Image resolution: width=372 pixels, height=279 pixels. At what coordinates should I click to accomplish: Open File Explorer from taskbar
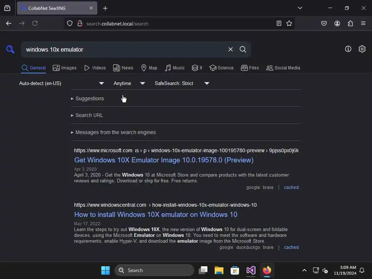click(219, 270)
